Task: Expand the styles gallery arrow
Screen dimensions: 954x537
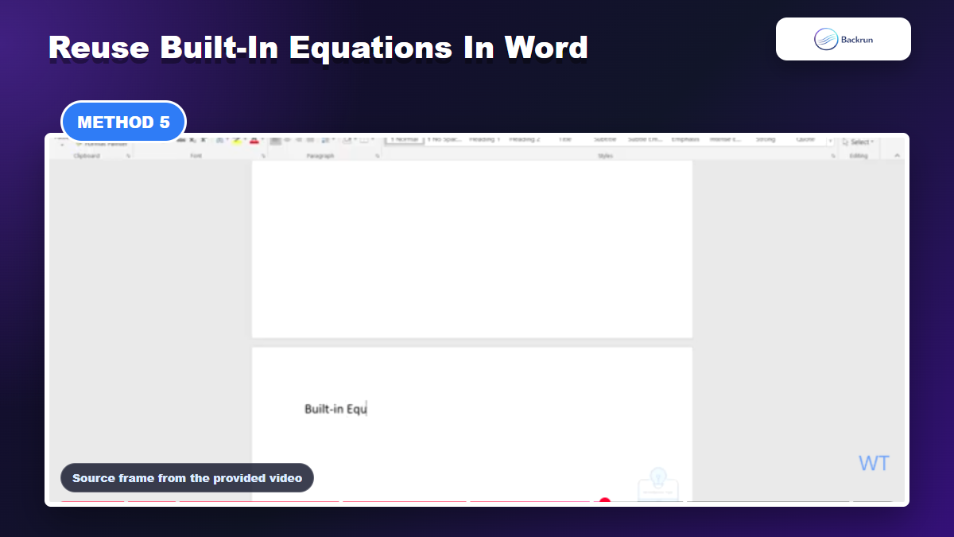Action: click(x=831, y=142)
